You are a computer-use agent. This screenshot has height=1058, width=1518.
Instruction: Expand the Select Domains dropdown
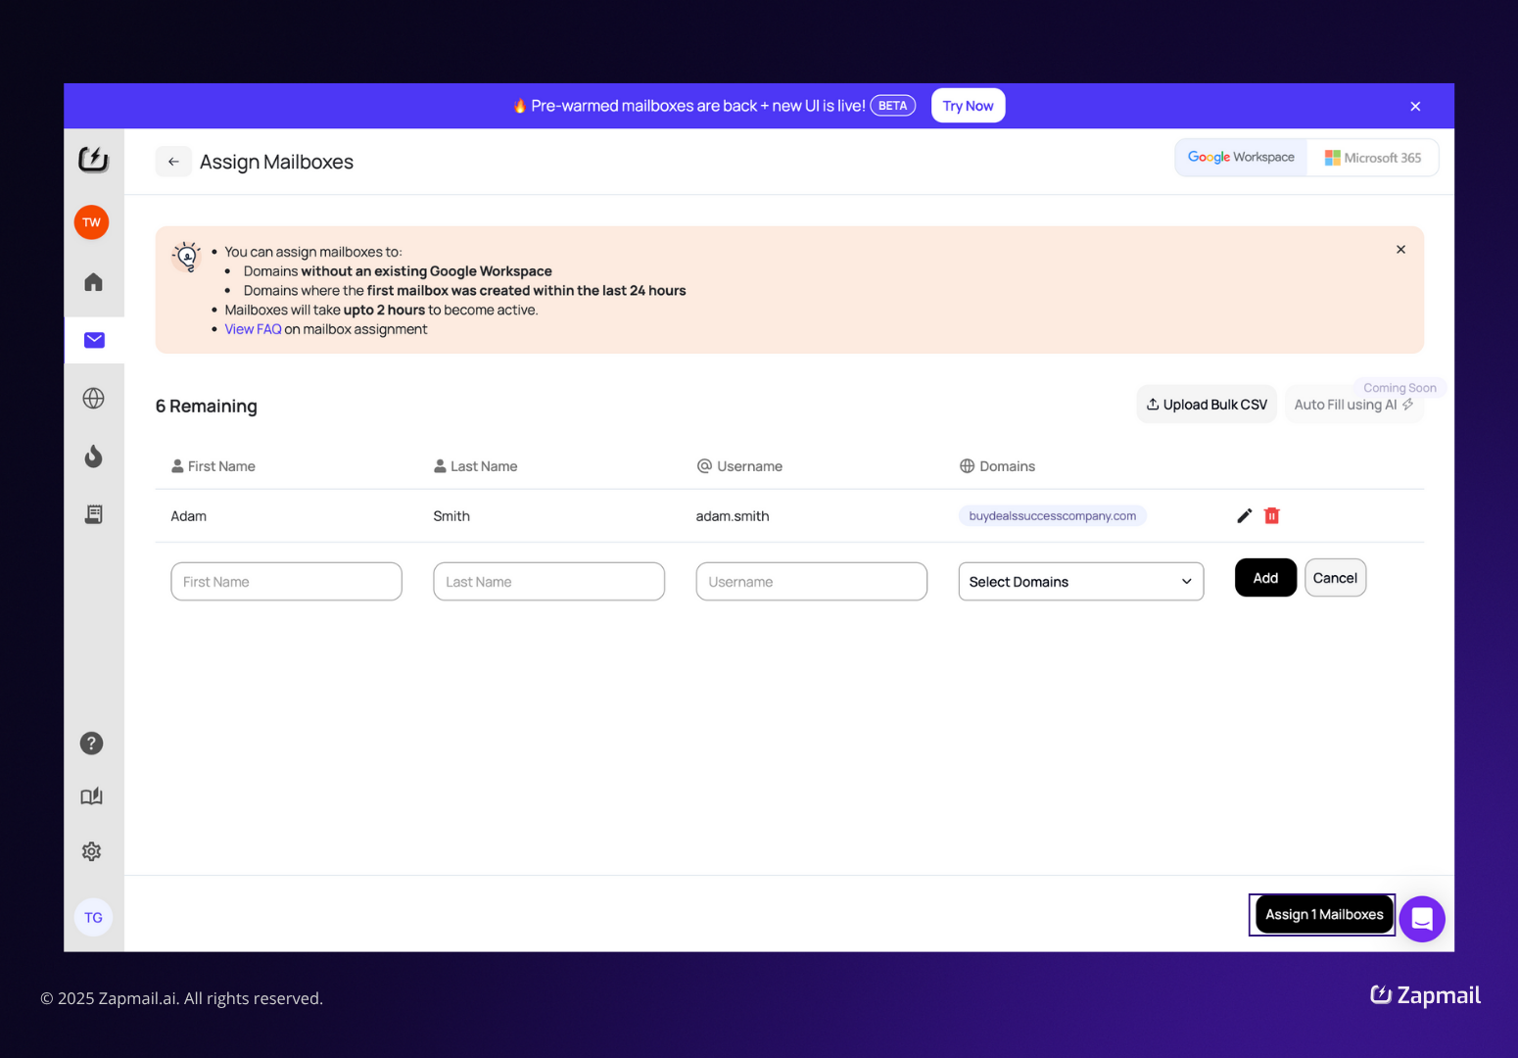1081,581
